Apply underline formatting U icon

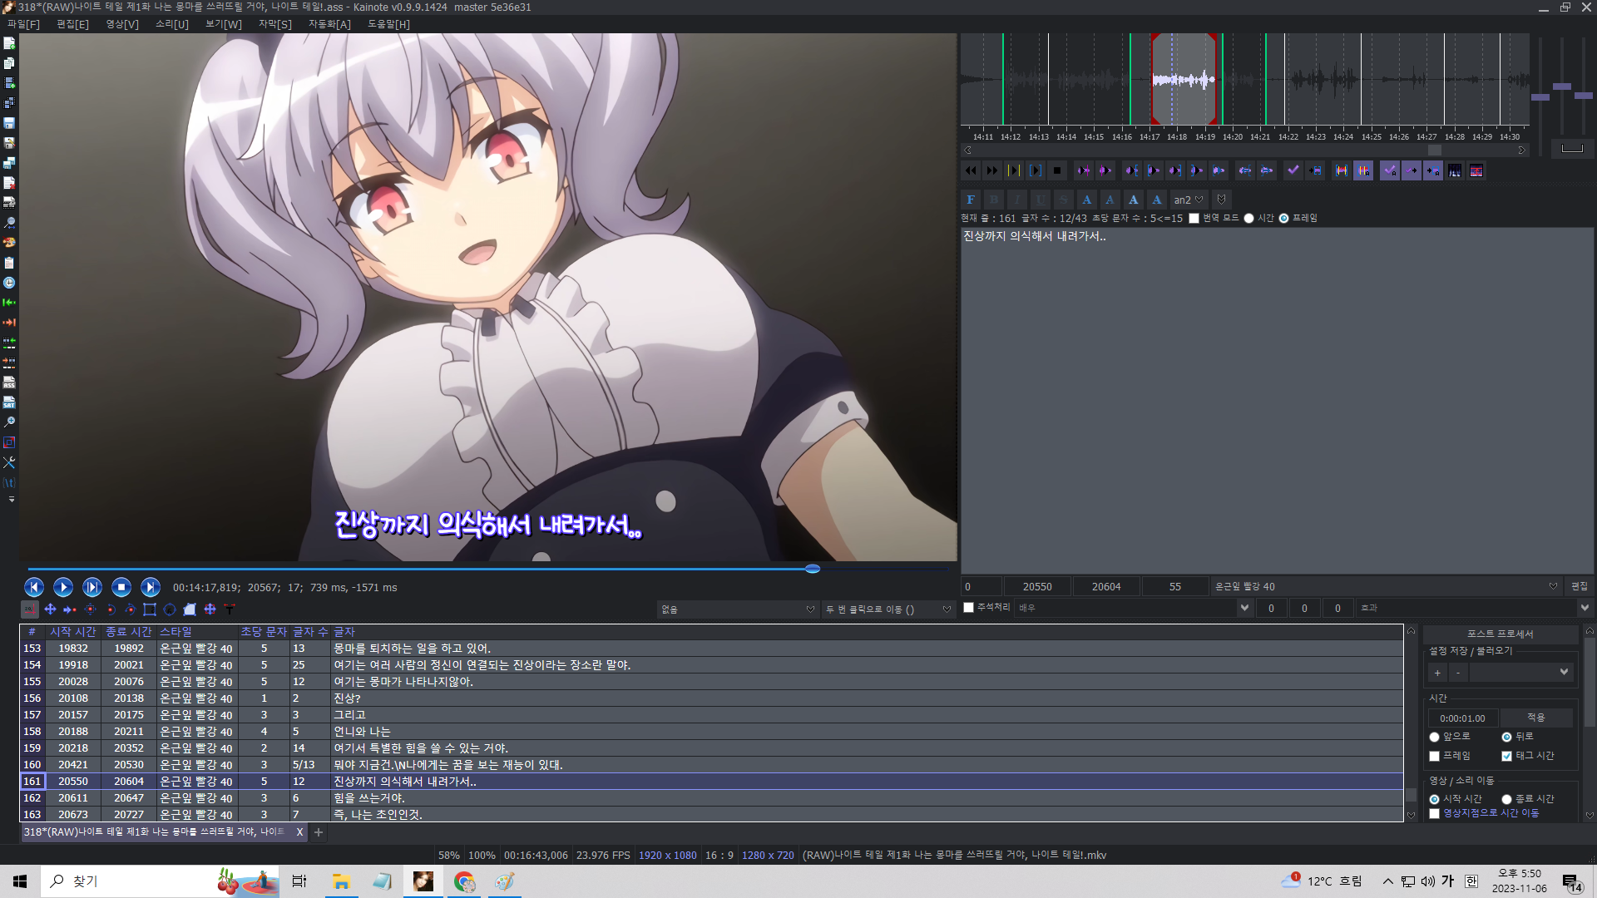(x=1040, y=200)
